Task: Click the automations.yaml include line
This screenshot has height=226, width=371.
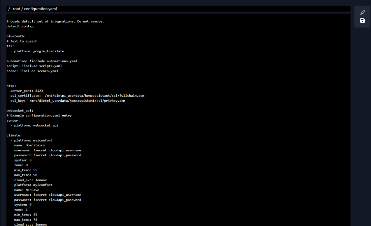Action: tap(42, 61)
